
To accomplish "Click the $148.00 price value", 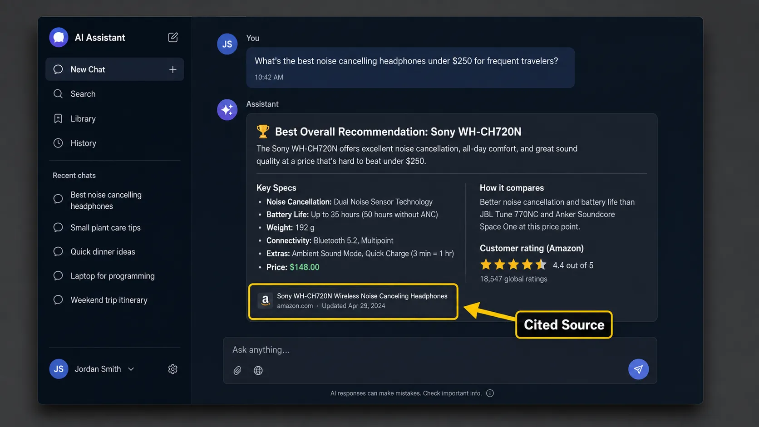I will pos(305,267).
